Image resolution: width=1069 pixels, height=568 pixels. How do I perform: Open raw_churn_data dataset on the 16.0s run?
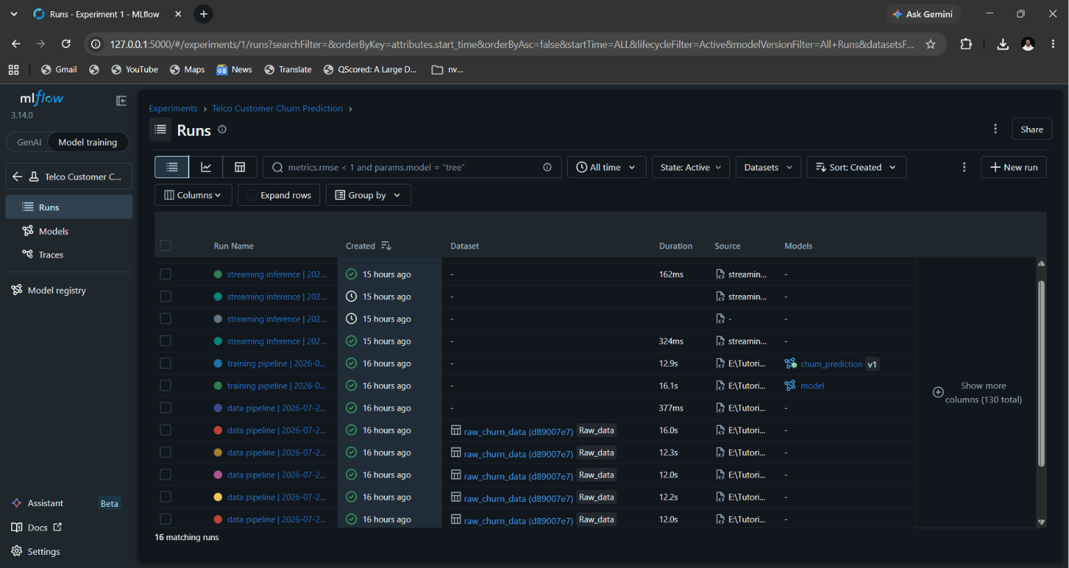point(518,432)
